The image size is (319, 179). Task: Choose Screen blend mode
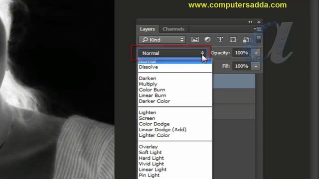coord(175,118)
